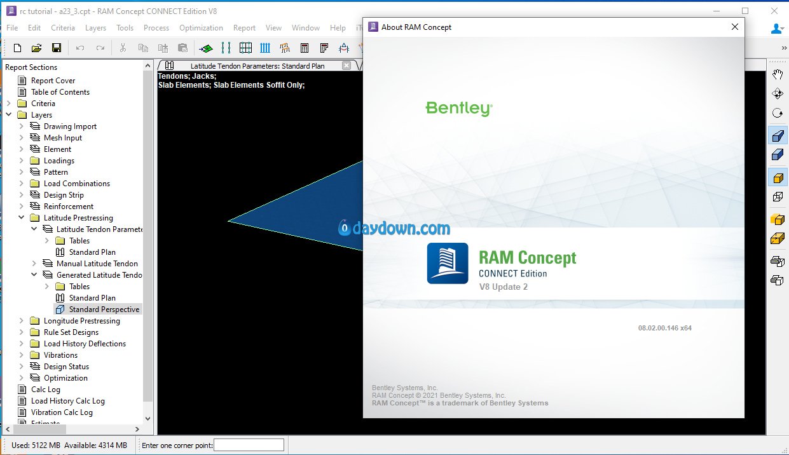Select the Pan hand tool

777,74
